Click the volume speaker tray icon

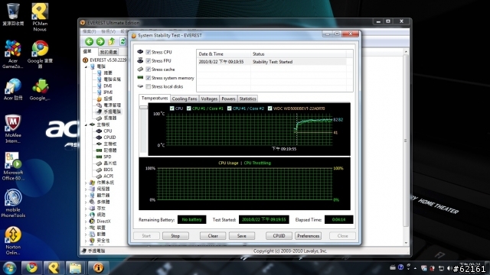tap(449, 268)
